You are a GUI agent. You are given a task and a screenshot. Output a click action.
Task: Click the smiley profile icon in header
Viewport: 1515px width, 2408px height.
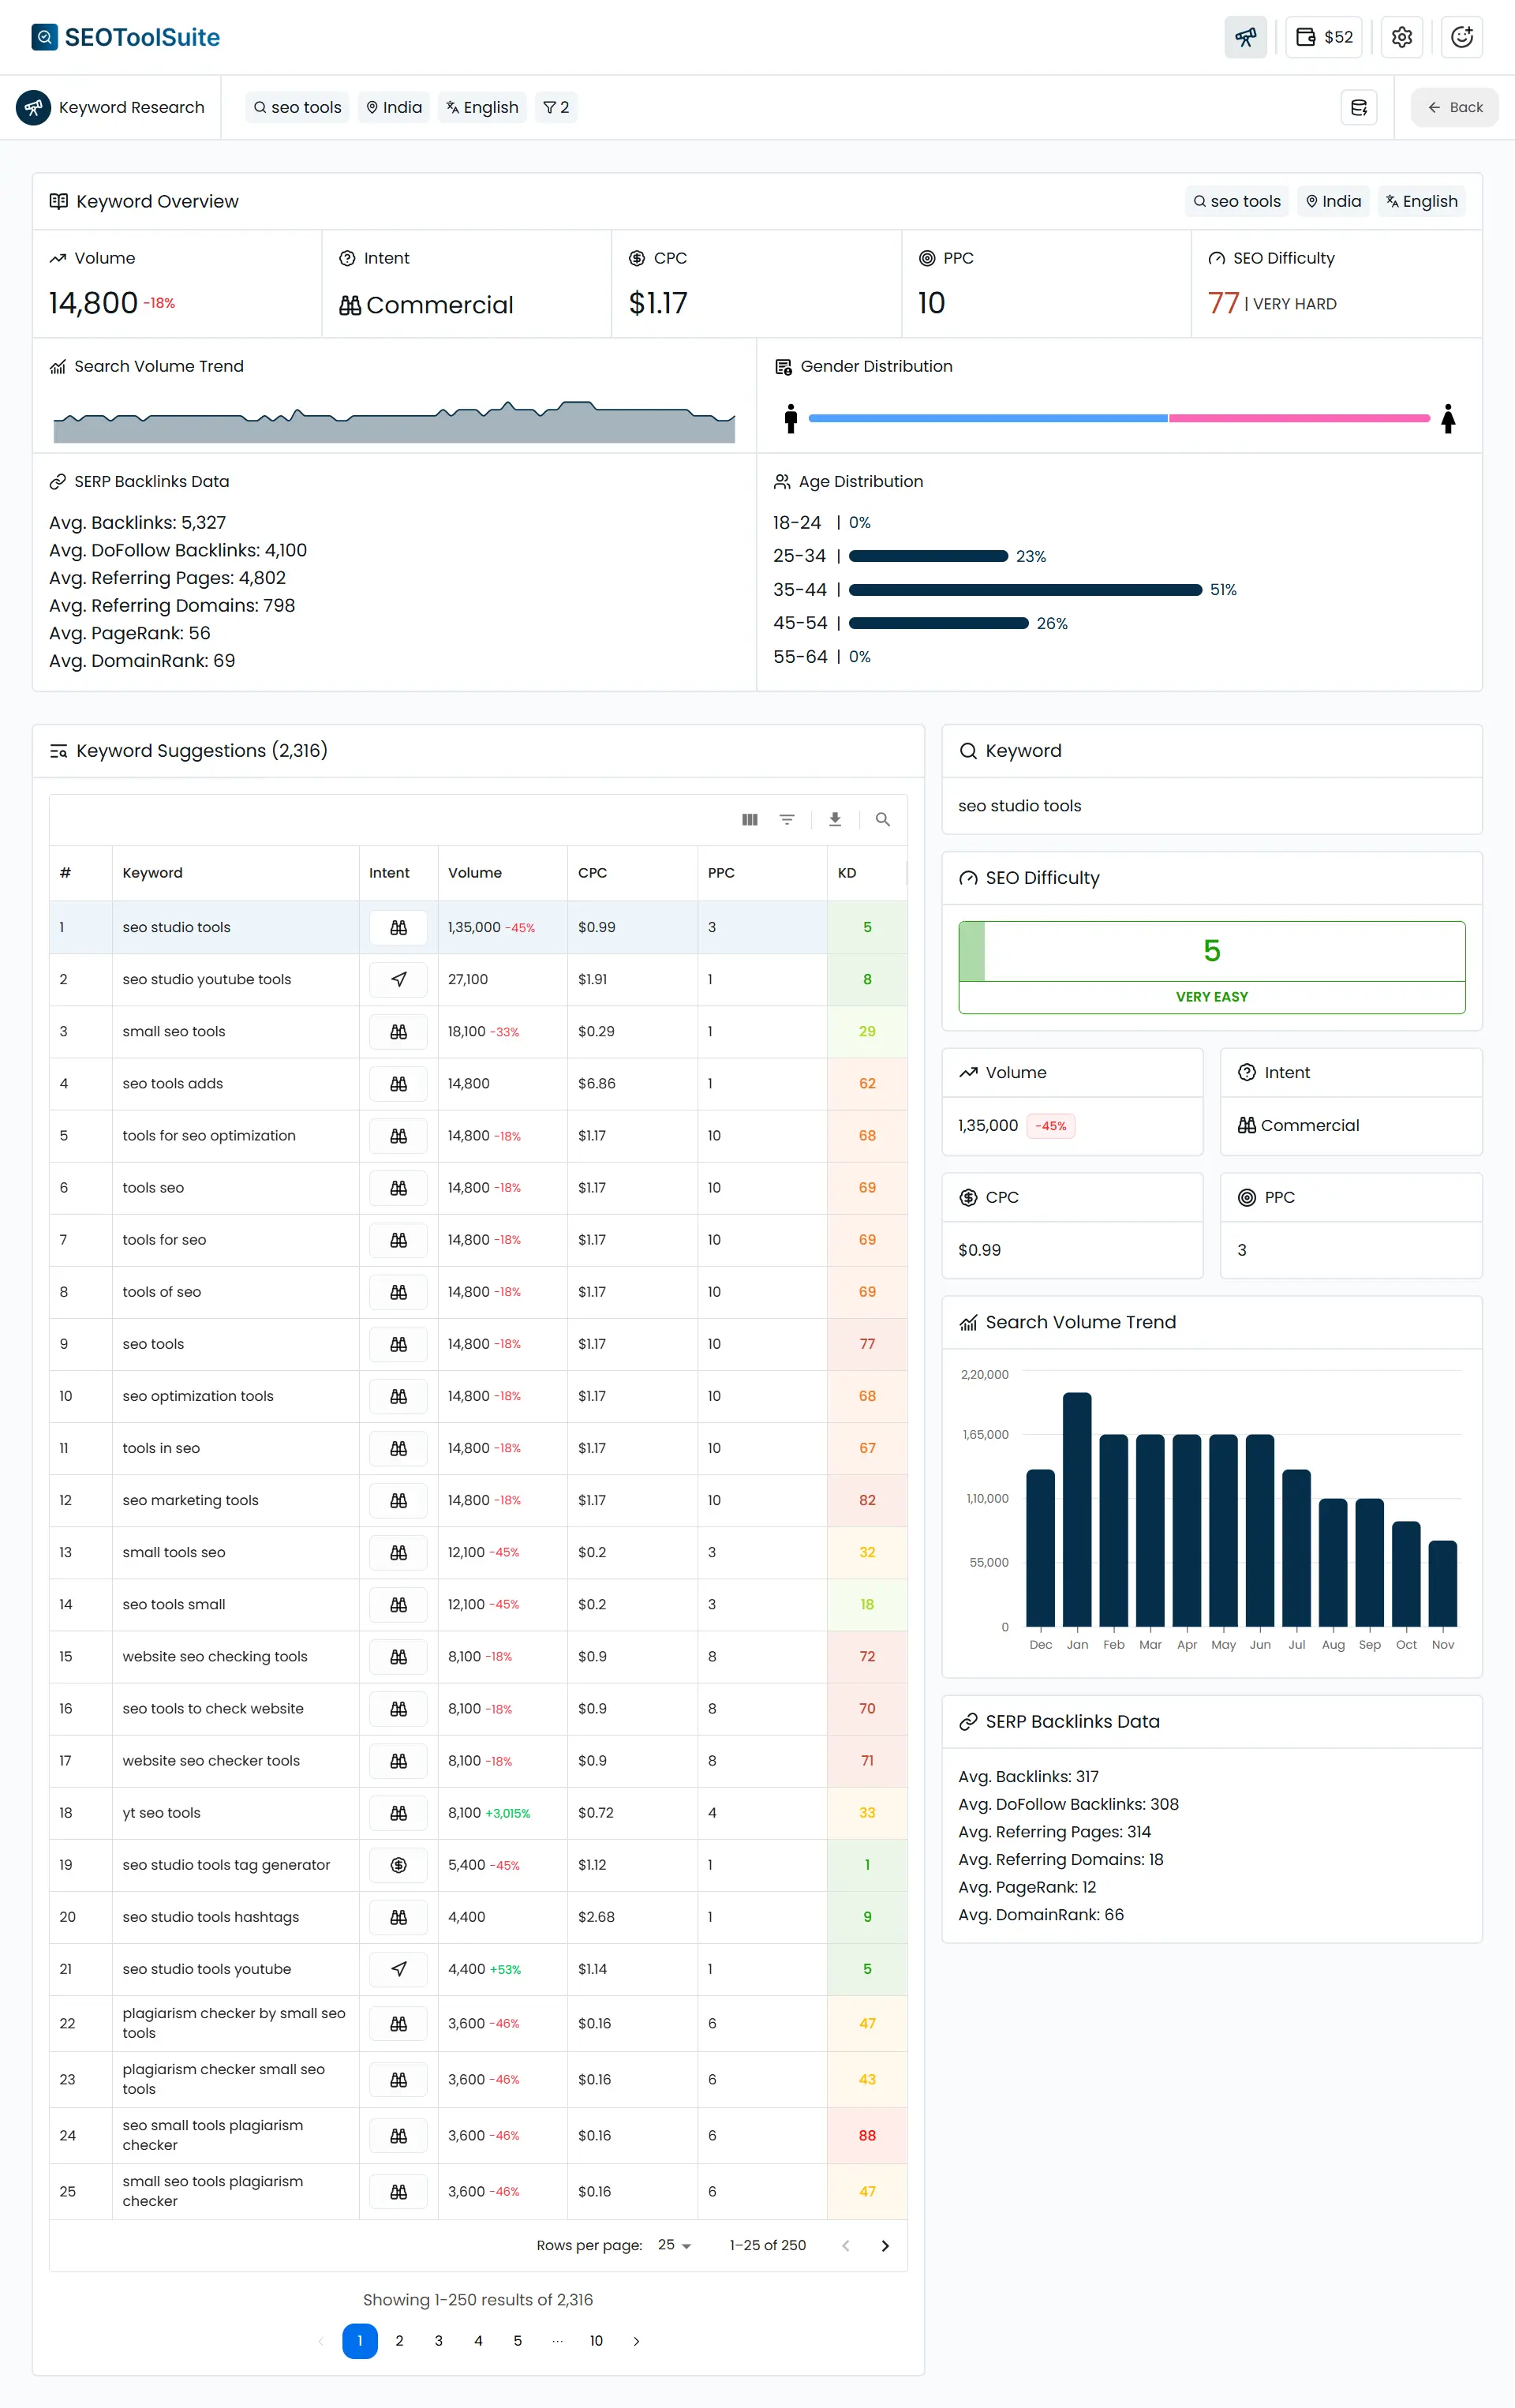[1461, 37]
